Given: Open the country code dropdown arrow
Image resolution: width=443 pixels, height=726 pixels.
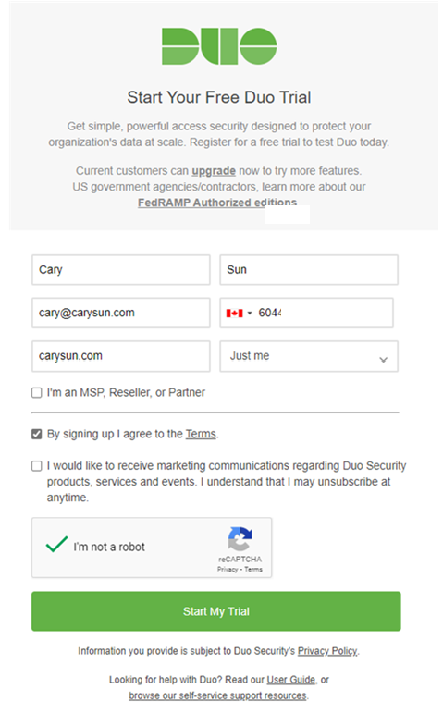Looking at the screenshot, I should 250,314.
